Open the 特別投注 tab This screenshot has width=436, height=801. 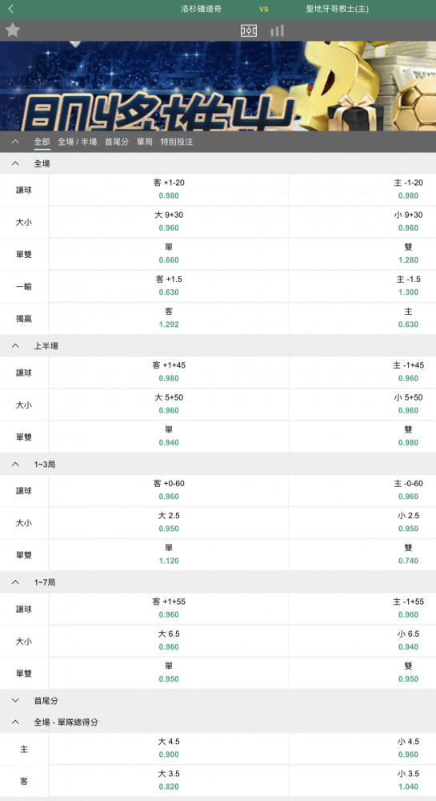[x=177, y=142]
